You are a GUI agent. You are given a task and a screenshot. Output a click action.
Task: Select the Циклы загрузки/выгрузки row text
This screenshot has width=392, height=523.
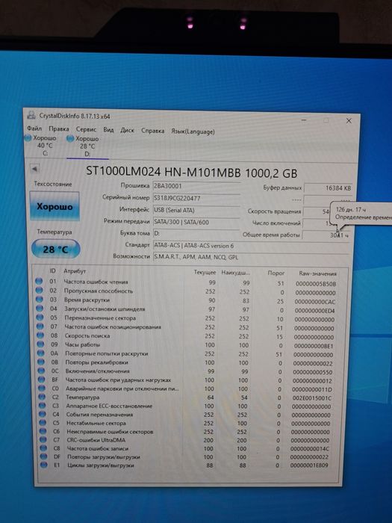point(100,465)
